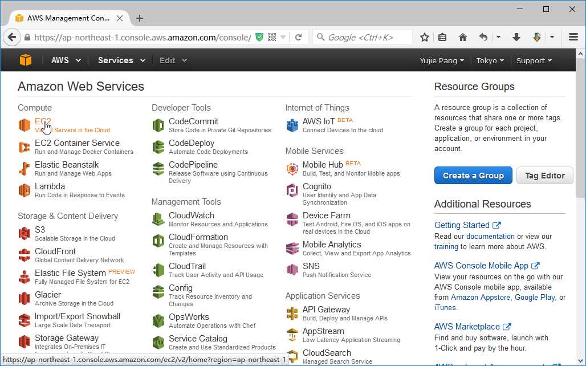Open the Tag Editor button

(x=545, y=176)
